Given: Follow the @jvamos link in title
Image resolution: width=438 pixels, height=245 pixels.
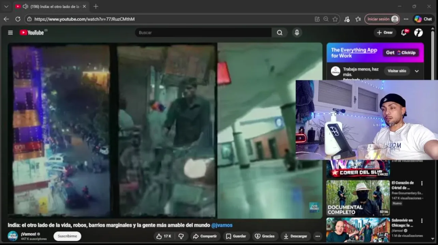Looking at the screenshot, I should click(x=222, y=225).
